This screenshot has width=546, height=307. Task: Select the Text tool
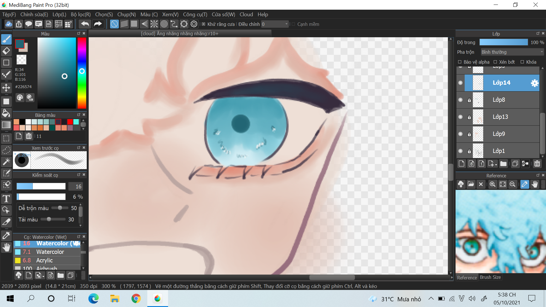[x=6, y=198]
